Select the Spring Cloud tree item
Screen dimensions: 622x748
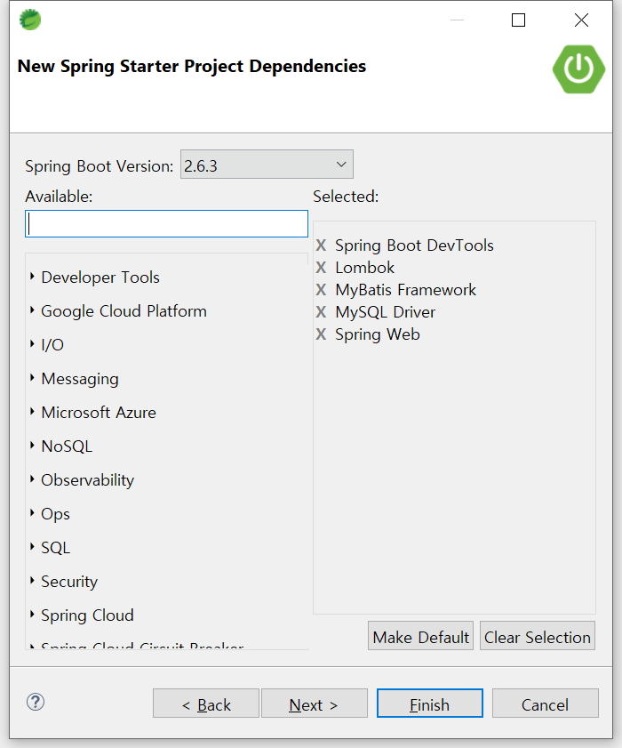pos(87,615)
